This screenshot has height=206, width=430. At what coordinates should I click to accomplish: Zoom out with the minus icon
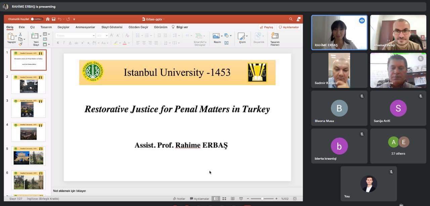(249, 199)
